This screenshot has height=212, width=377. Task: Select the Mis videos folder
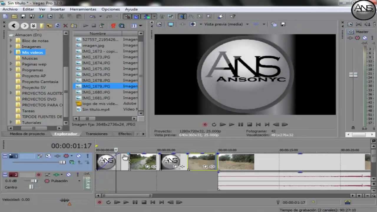[x=32, y=52]
